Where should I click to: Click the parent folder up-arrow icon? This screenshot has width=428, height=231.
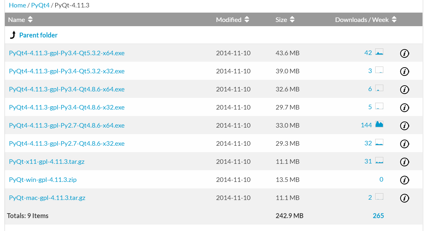point(13,35)
